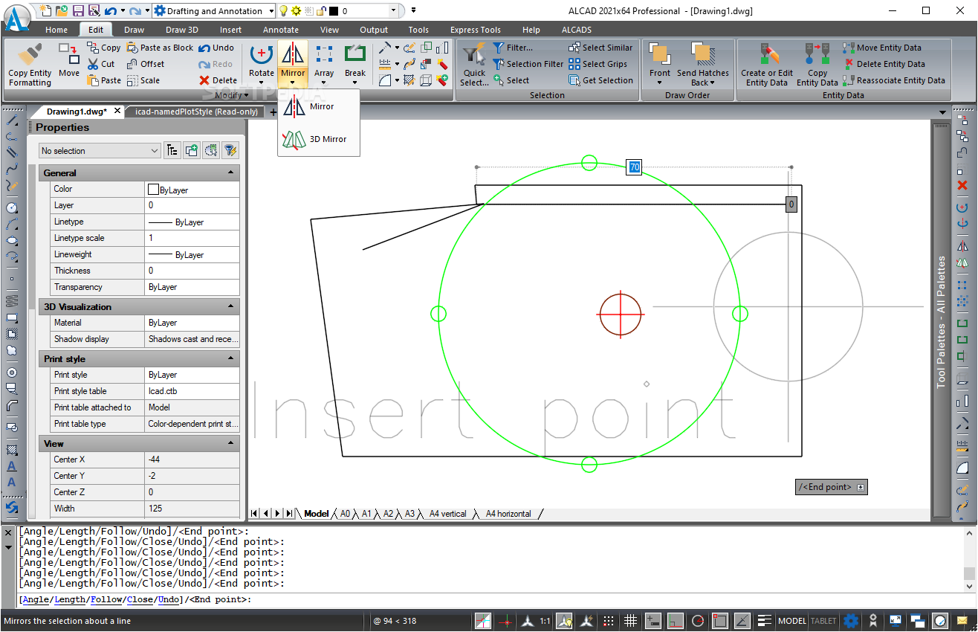Choose 3D Mirror from the Mirror dropdown

319,139
